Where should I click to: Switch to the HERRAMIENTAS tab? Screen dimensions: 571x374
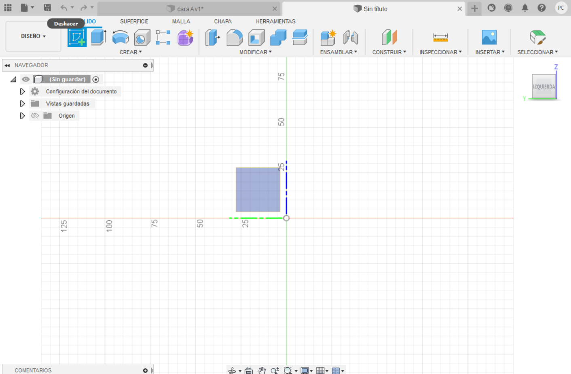[276, 21]
